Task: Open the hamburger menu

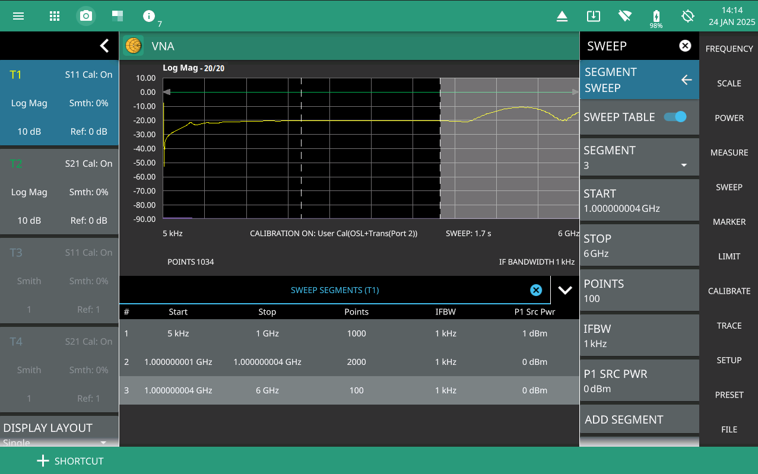Action: pos(18,16)
